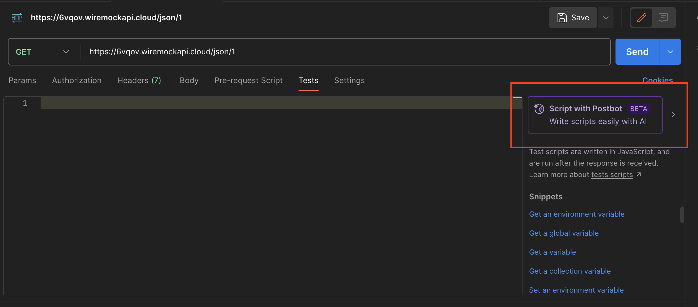Switch to the Body tab

pos(189,81)
